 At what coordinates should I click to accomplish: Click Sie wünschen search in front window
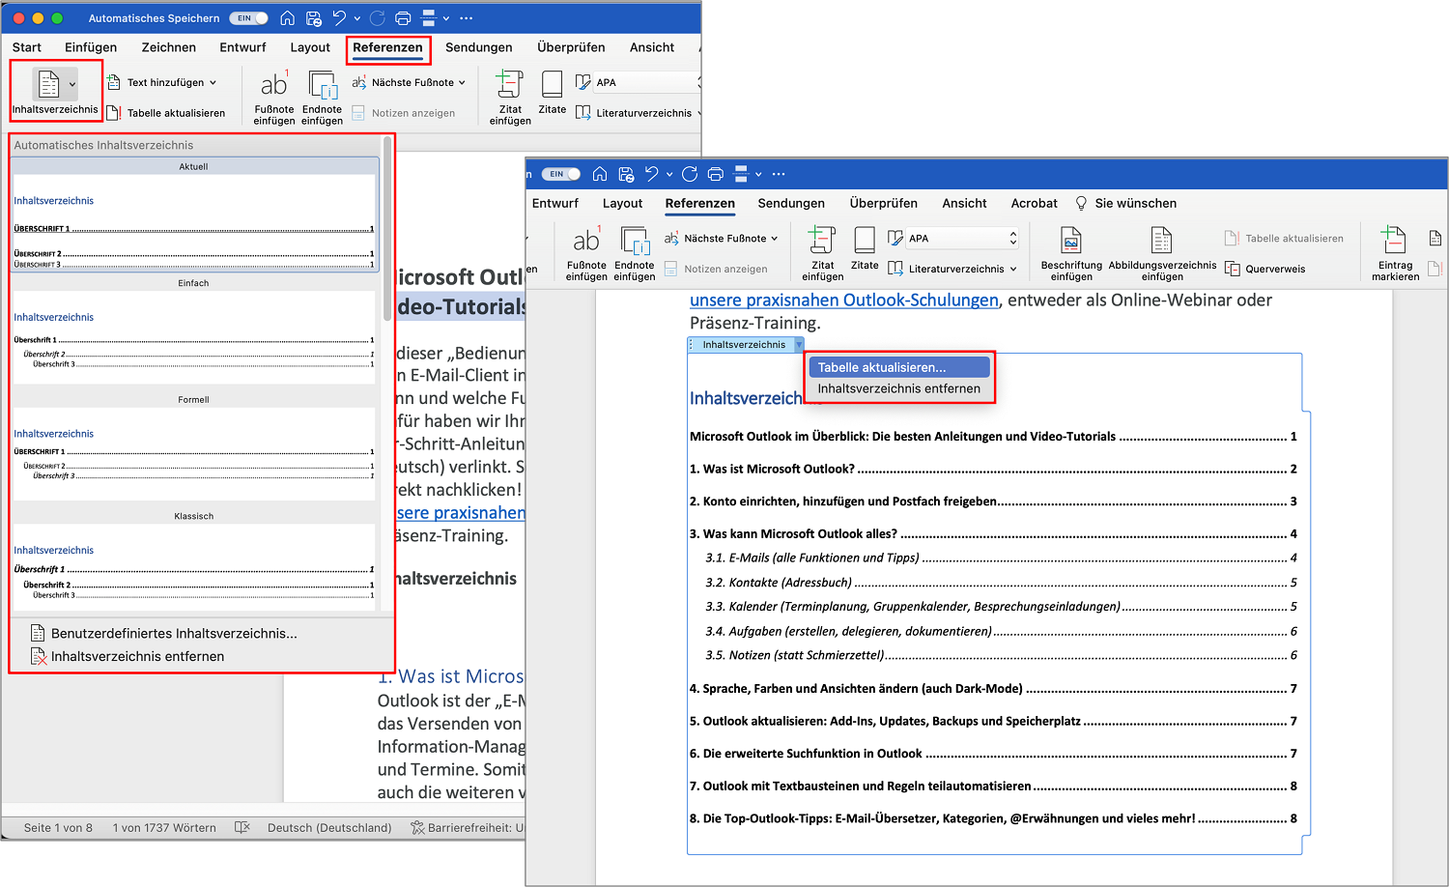pyautogui.click(x=1126, y=203)
